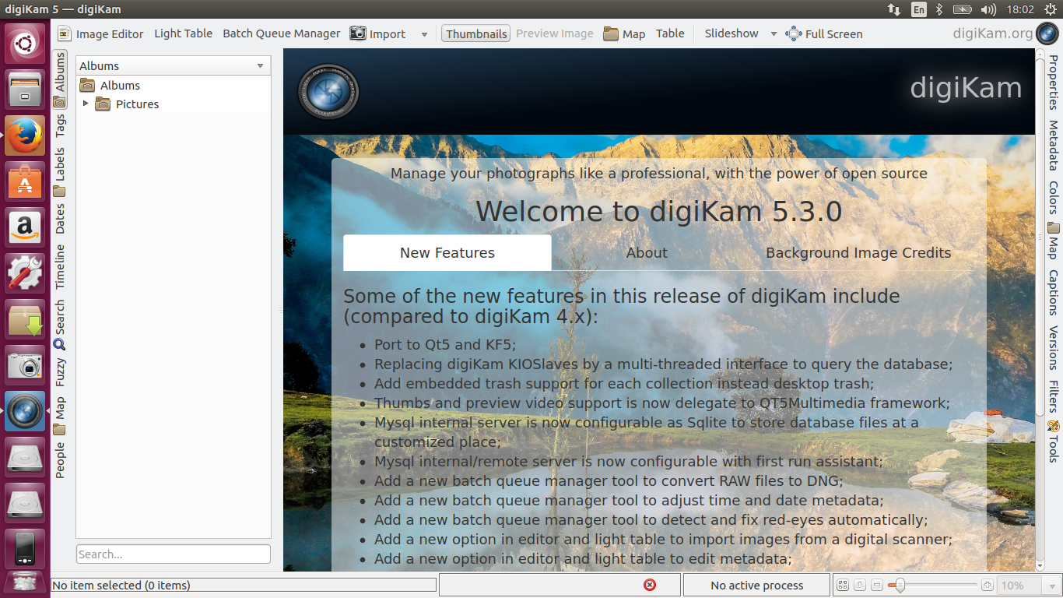Click the zoom out minus icon
Screen dimensions: 1063x598
coord(877,585)
